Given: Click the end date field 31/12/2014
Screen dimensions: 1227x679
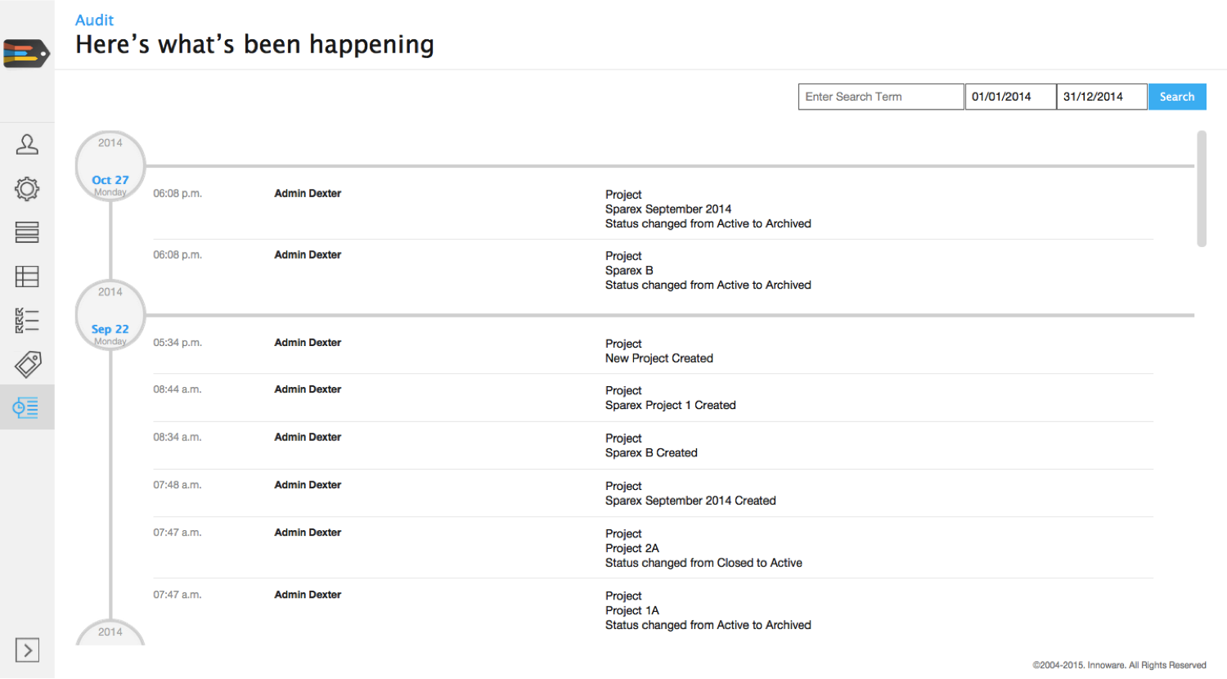Looking at the screenshot, I should tap(1101, 97).
